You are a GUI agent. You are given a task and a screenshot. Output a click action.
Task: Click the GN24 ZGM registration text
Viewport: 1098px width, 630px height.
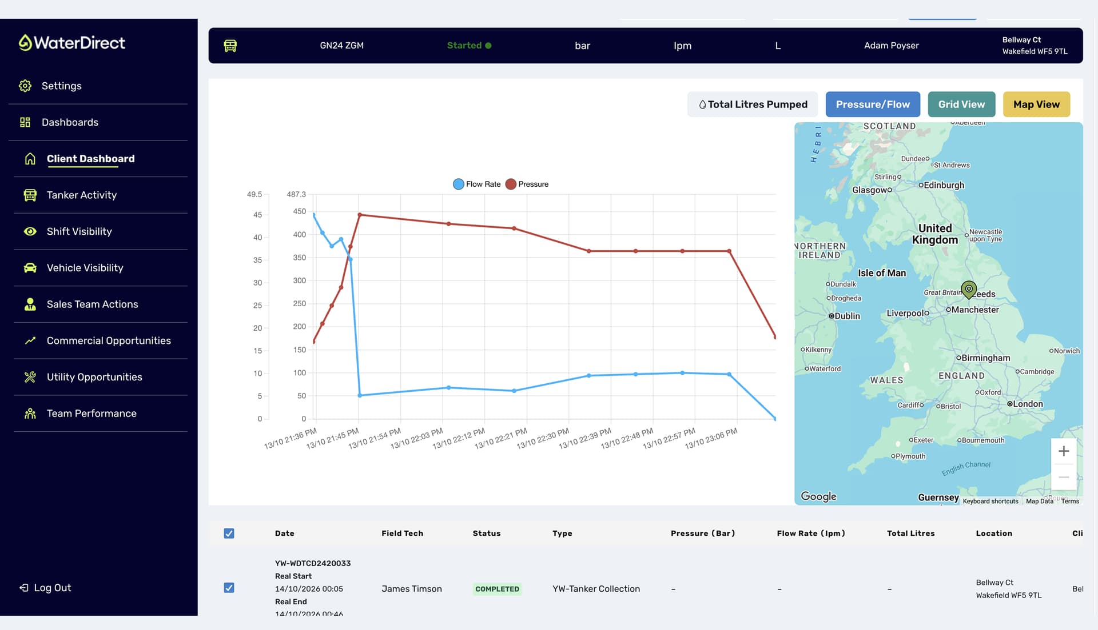342,46
